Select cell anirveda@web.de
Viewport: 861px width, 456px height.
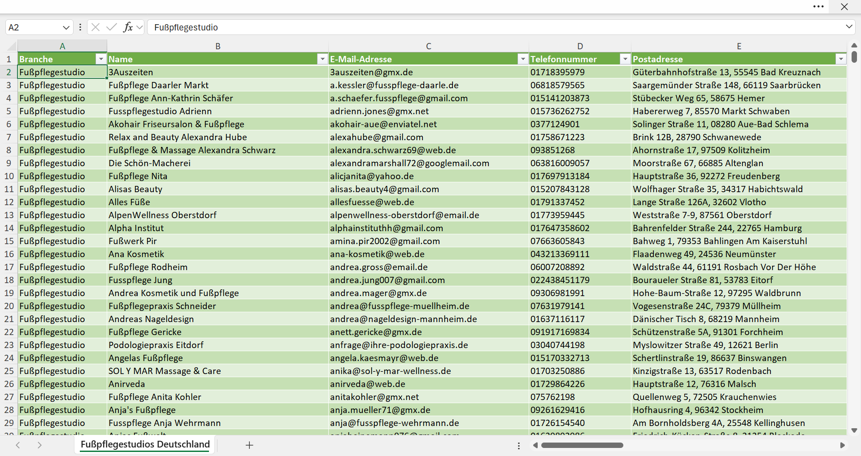click(429, 384)
